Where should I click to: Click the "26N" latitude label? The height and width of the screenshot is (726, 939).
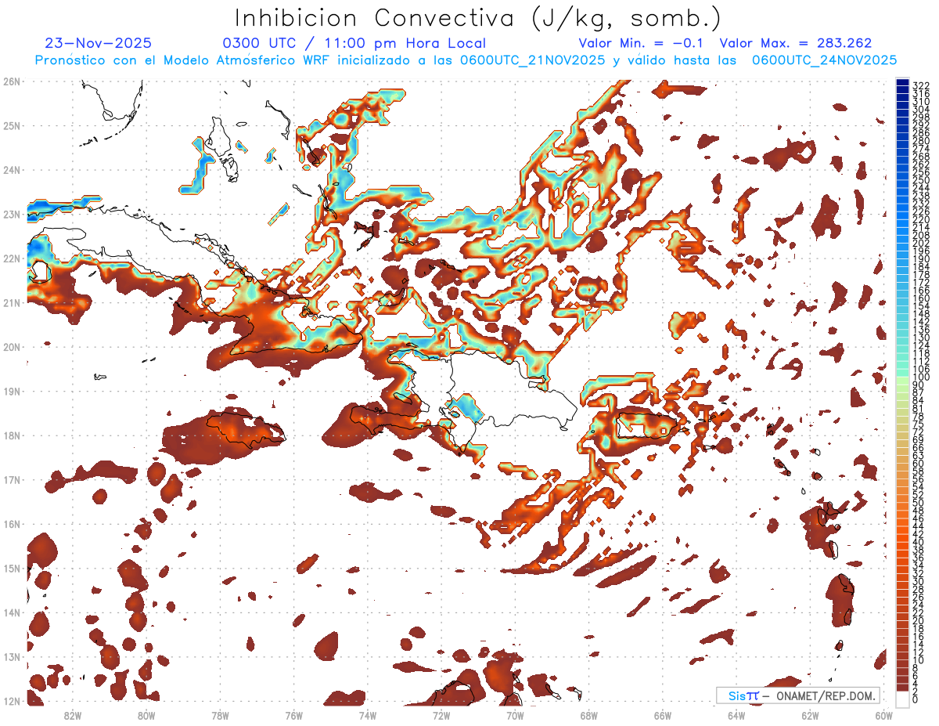click(x=11, y=81)
